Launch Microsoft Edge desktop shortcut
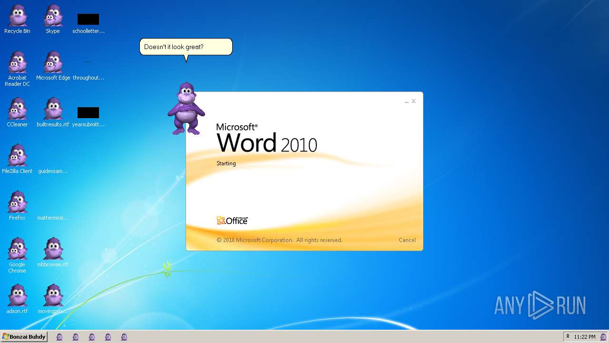This screenshot has height=343, width=609. pyautogui.click(x=53, y=66)
